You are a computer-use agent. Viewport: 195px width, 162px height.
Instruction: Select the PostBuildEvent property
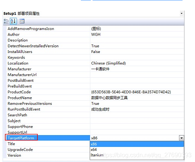20,81
